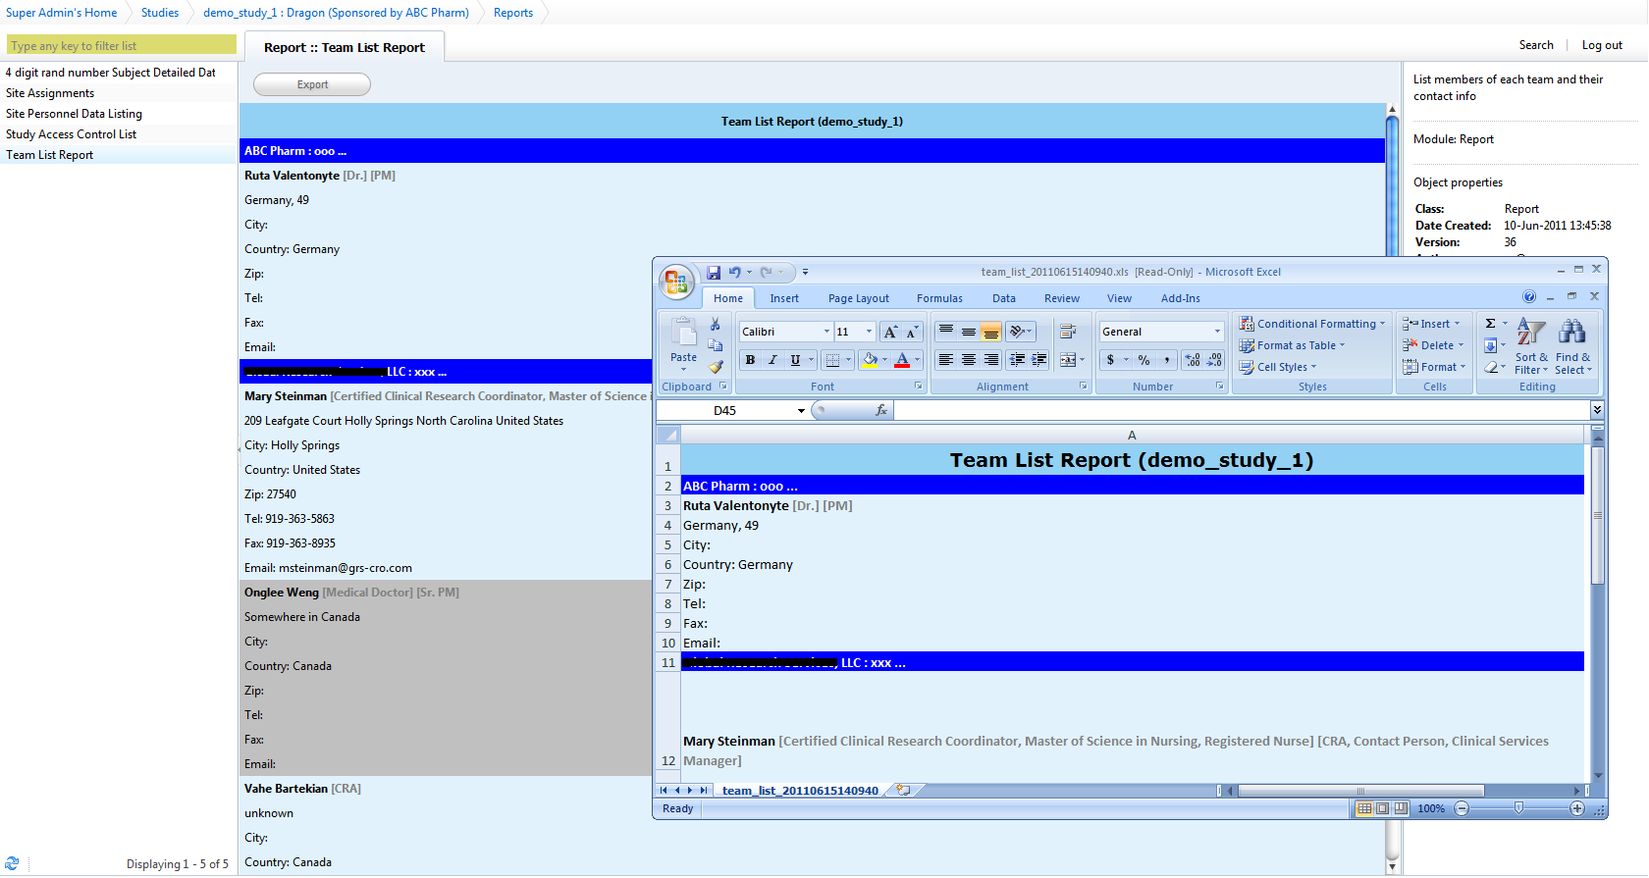Click the Search link
The image size is (1649, 878).
point(1536,45)
